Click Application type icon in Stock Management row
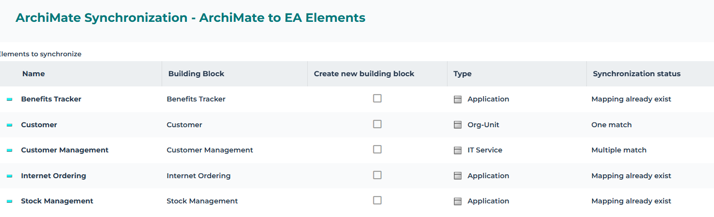This screenshot has width=714, height=217. [457, 201]
